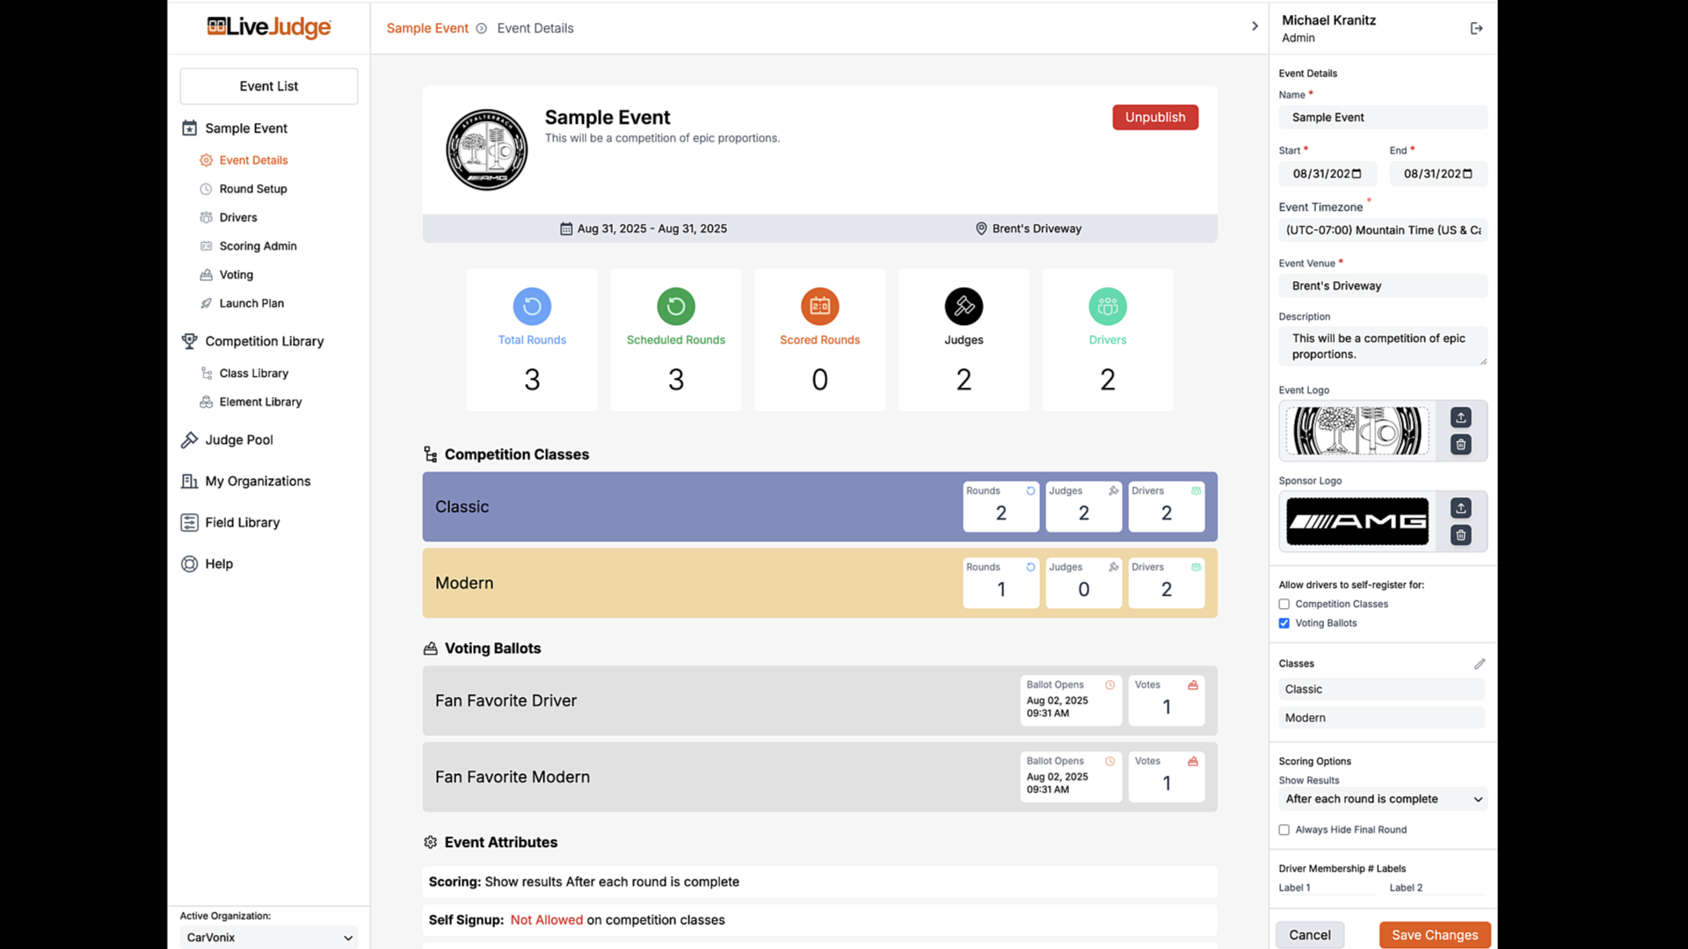Go to Voting in the sidebar
Viewport: 1688px width, 949px height.
pos(236,274)
